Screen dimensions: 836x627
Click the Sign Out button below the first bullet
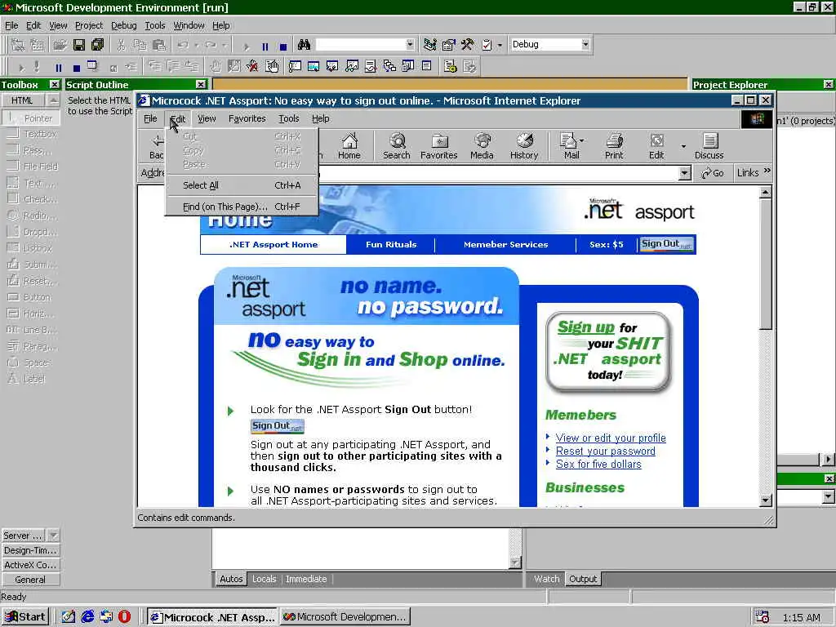[278, 426]
